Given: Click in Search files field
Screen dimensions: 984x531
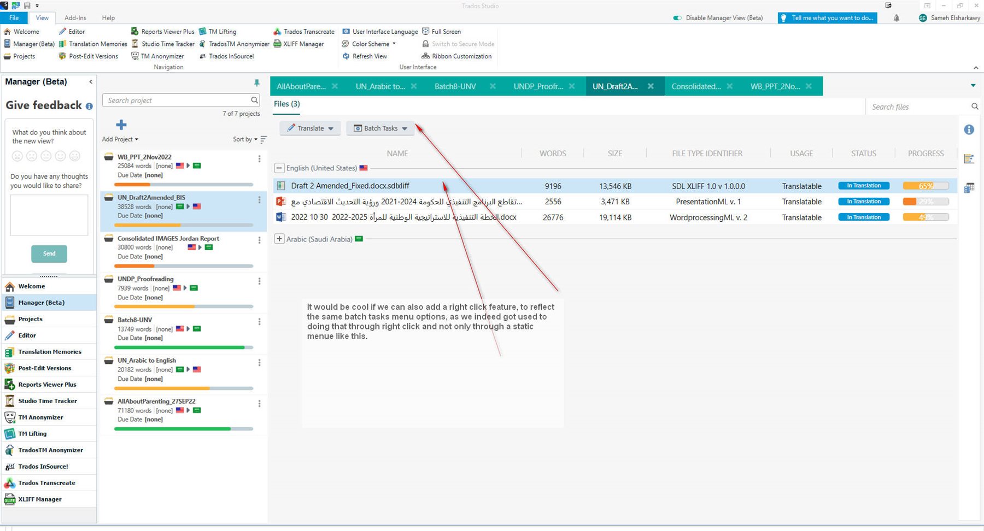Looking at the screenshot, I should pos(918,107).
